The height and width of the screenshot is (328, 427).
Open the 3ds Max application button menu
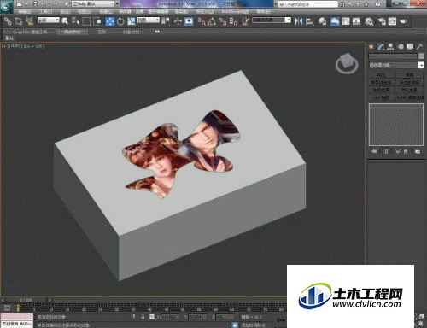[x=6, y=6]
